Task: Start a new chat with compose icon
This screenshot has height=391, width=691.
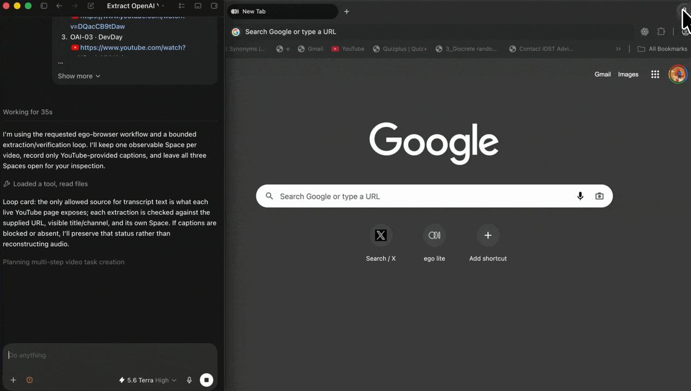Action: click(x=91, y=6)
